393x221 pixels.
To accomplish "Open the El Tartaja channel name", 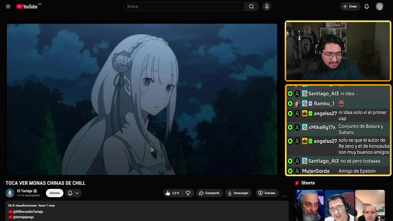I will pos(25,191).
